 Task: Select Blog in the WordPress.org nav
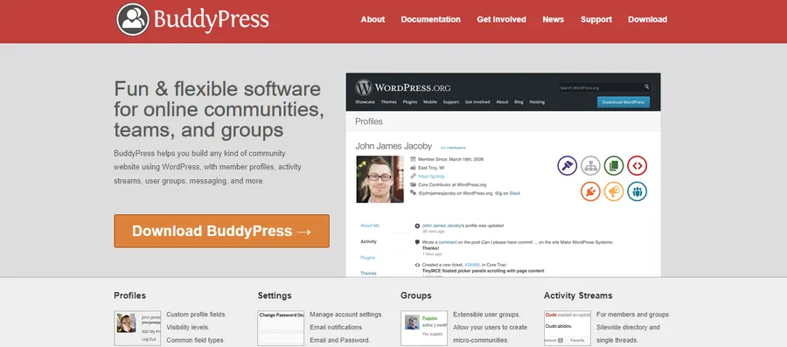(x=519, y=102)
